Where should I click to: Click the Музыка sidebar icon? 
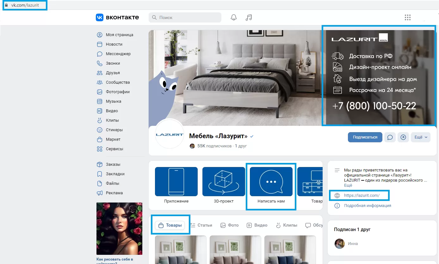(x=100, y=101)
